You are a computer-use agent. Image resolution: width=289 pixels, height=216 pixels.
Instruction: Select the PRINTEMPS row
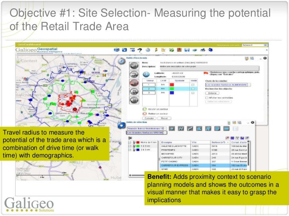point(204,150)
